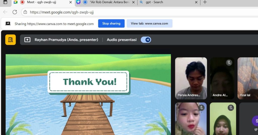The image size is (258, 135).
Task: Click the search favicon on gpt tab
Action: click(141, 2)
